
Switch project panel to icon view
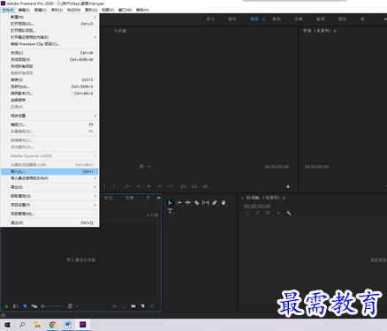point(25,306)
